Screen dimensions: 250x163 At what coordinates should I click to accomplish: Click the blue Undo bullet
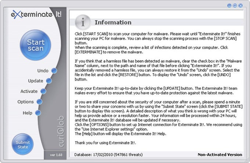click(x=54, y=71)
